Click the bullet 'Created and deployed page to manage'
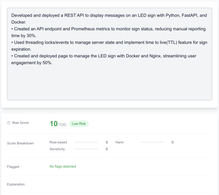The image size is (219, 195). [x=104, y=56]
